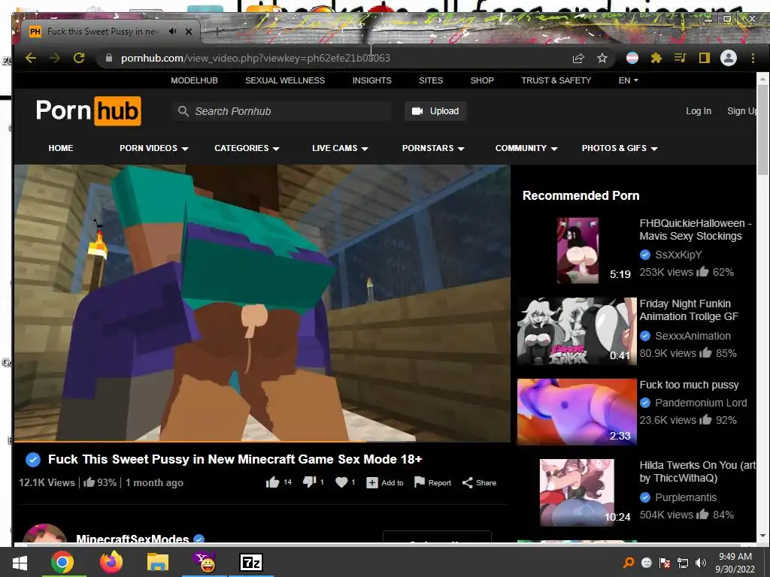
Task: Open the SITES top menu
Action: tap(431, 80)
